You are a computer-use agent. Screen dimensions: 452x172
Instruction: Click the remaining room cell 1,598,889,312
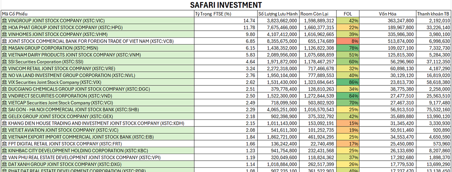point(318,21)
